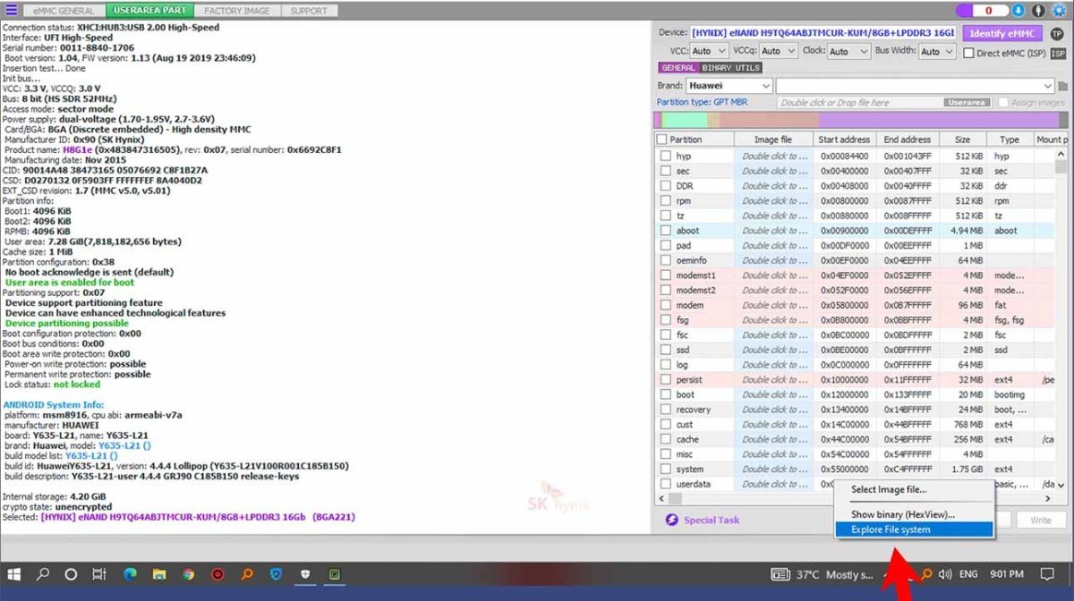Select the GENERAL sub-tab
1074x601 pixels.
coord(678,68)
